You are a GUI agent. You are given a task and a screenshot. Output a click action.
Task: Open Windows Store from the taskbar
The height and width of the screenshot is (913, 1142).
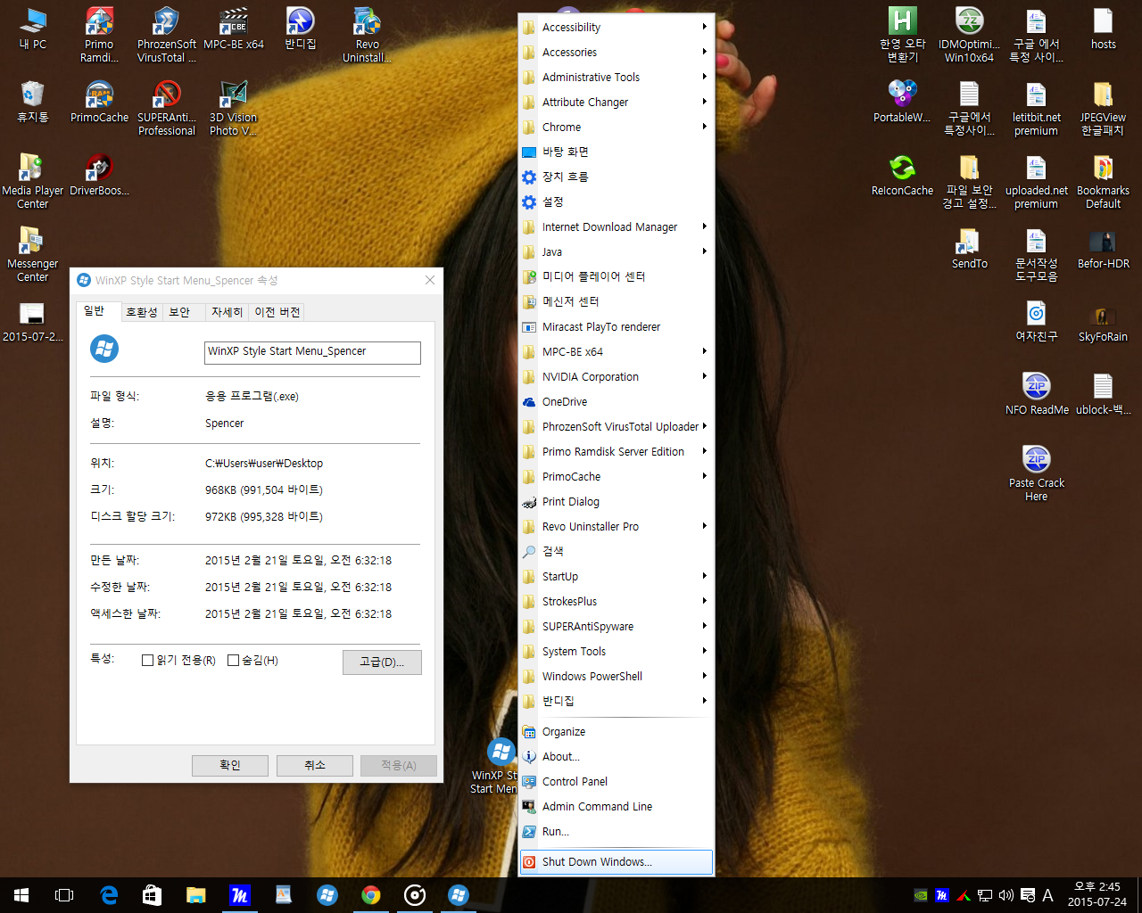(153, 895)
